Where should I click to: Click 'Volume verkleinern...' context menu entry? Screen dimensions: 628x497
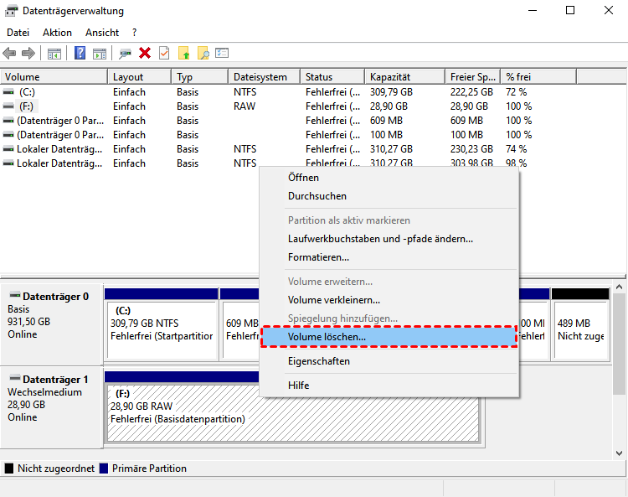[x=333, y=300]
